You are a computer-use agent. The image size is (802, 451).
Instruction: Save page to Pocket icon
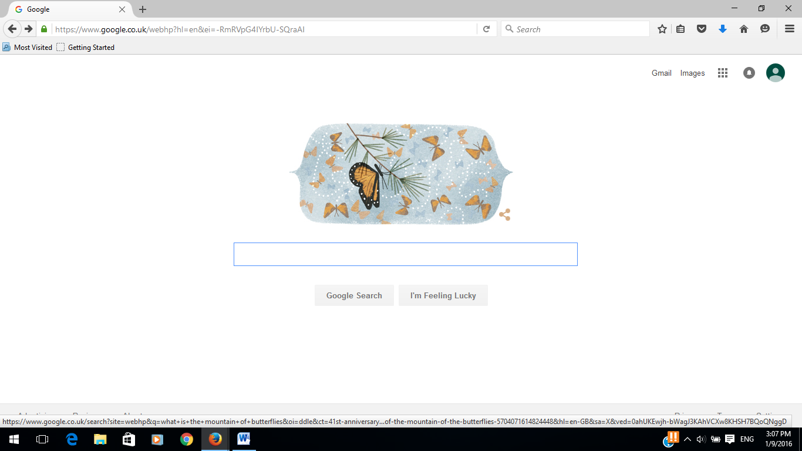point(702,29)
